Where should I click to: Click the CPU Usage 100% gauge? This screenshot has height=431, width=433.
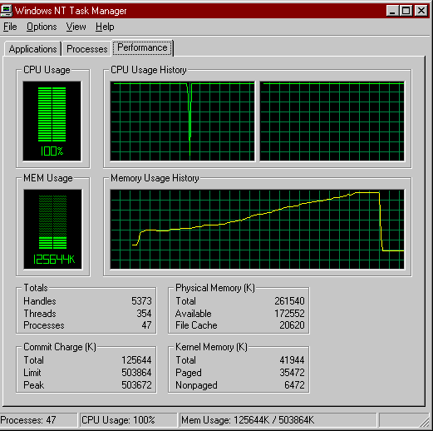[52, 121]
